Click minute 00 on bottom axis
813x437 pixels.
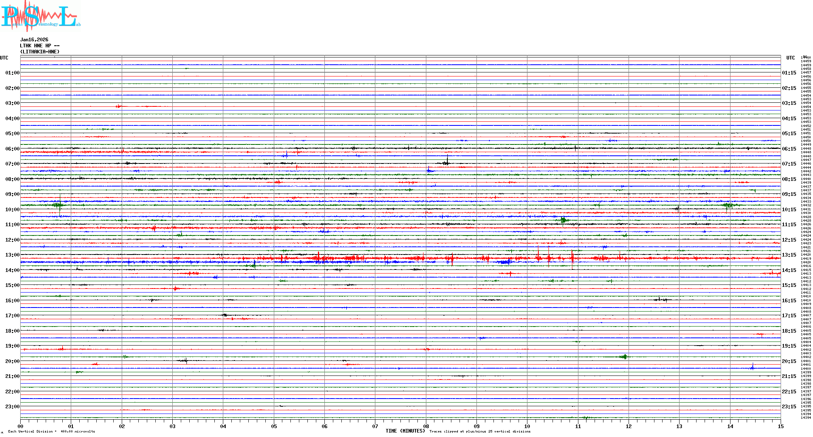[20, 426]
